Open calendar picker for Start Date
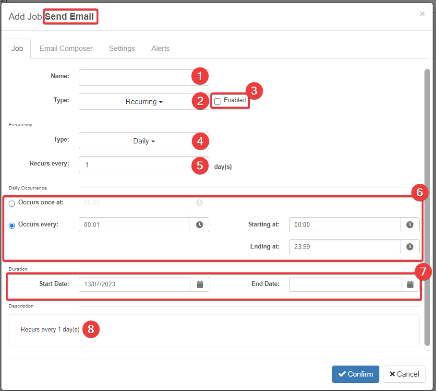The height and width of the screenshot is (391, 436). (x=200, y=284)
